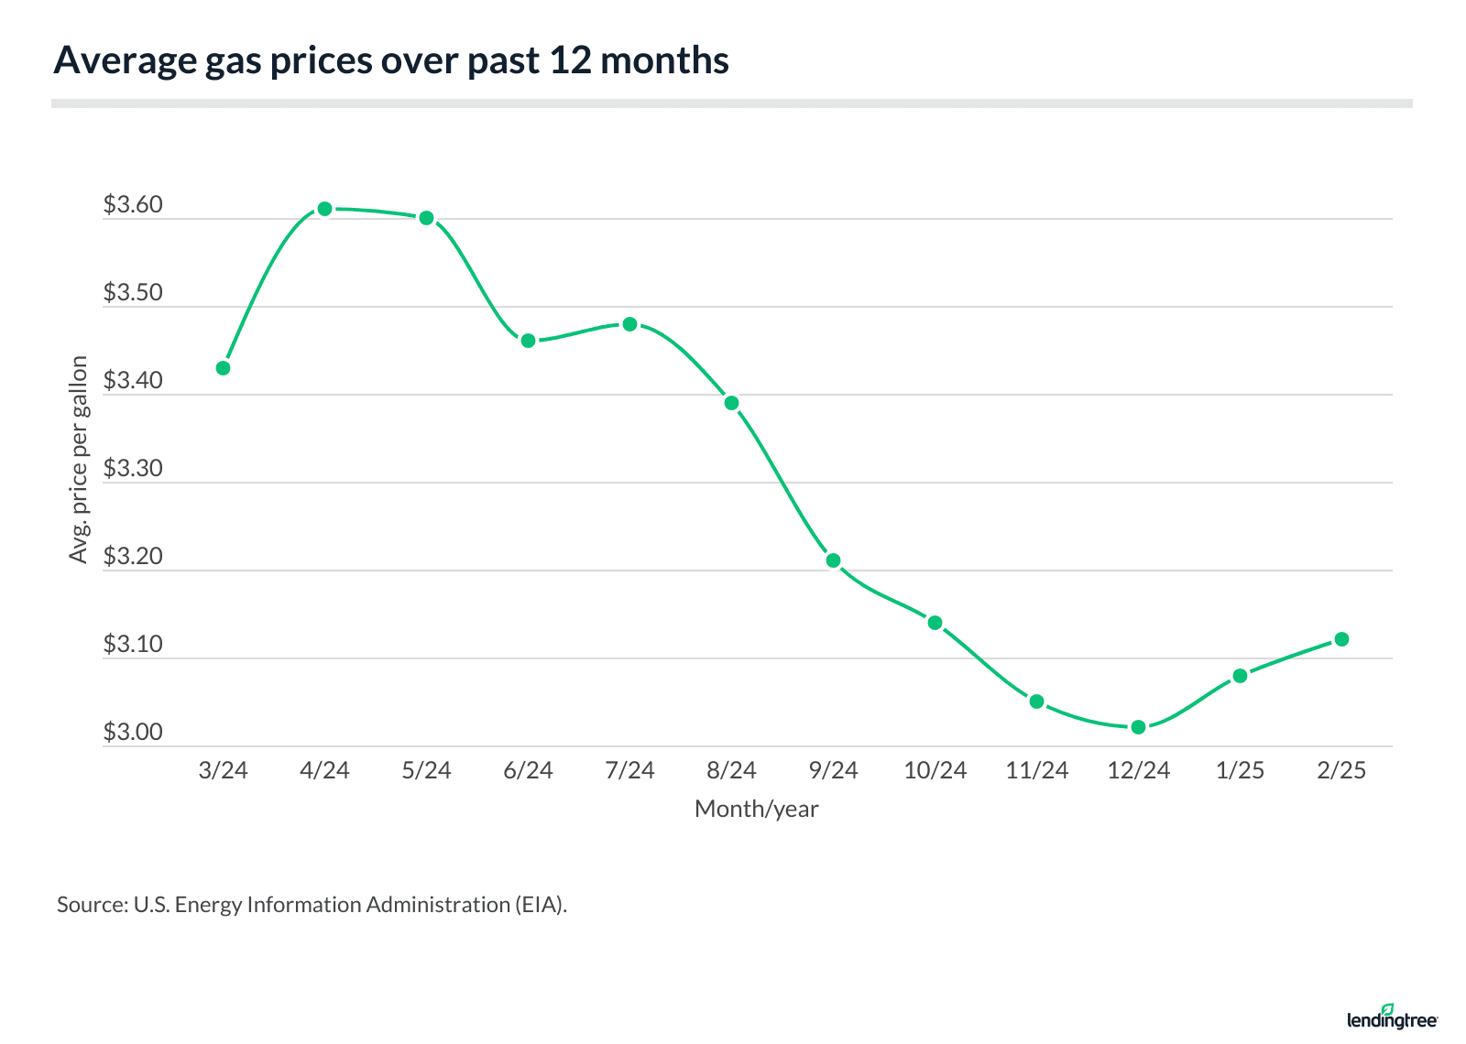Screen dimensions: 1466x1044
Task: Click the $3.00 y-axis label
Action: (133, 732)
